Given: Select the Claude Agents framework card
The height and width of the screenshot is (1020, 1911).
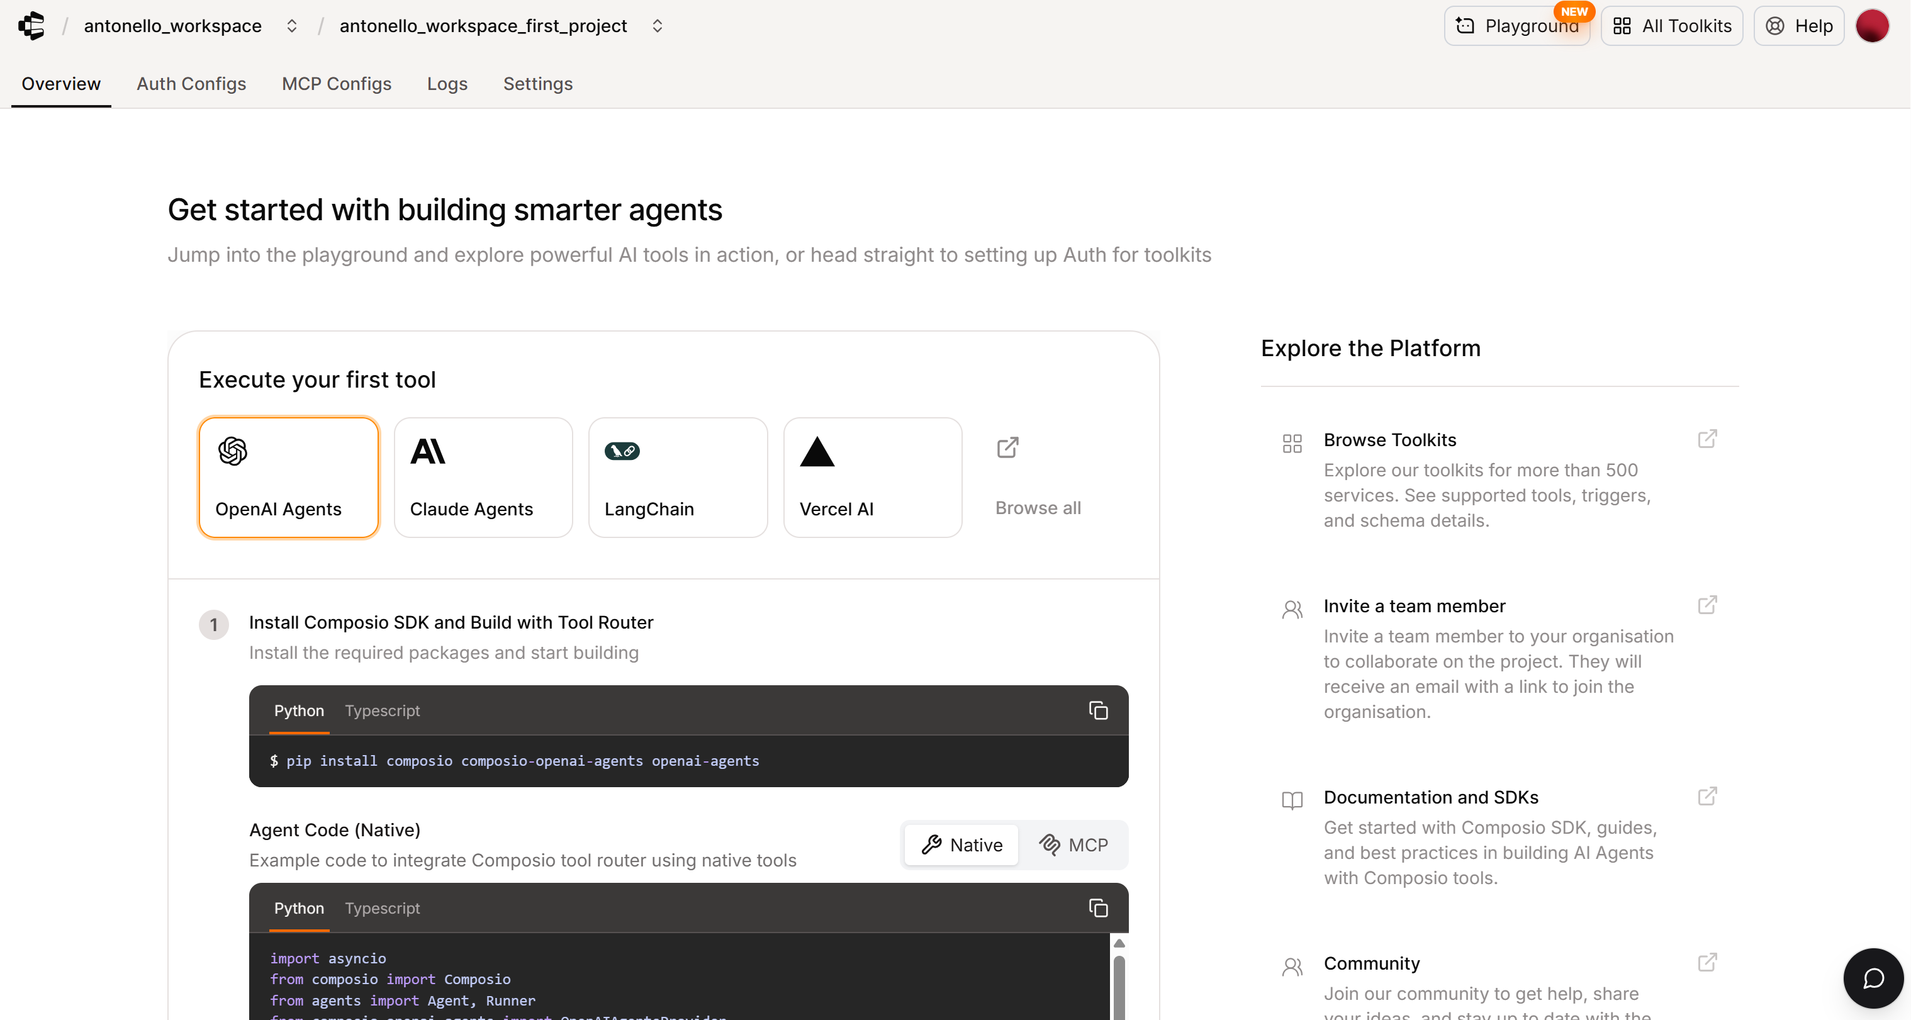Looking at the screenshot, I should [x=483, y=477].
